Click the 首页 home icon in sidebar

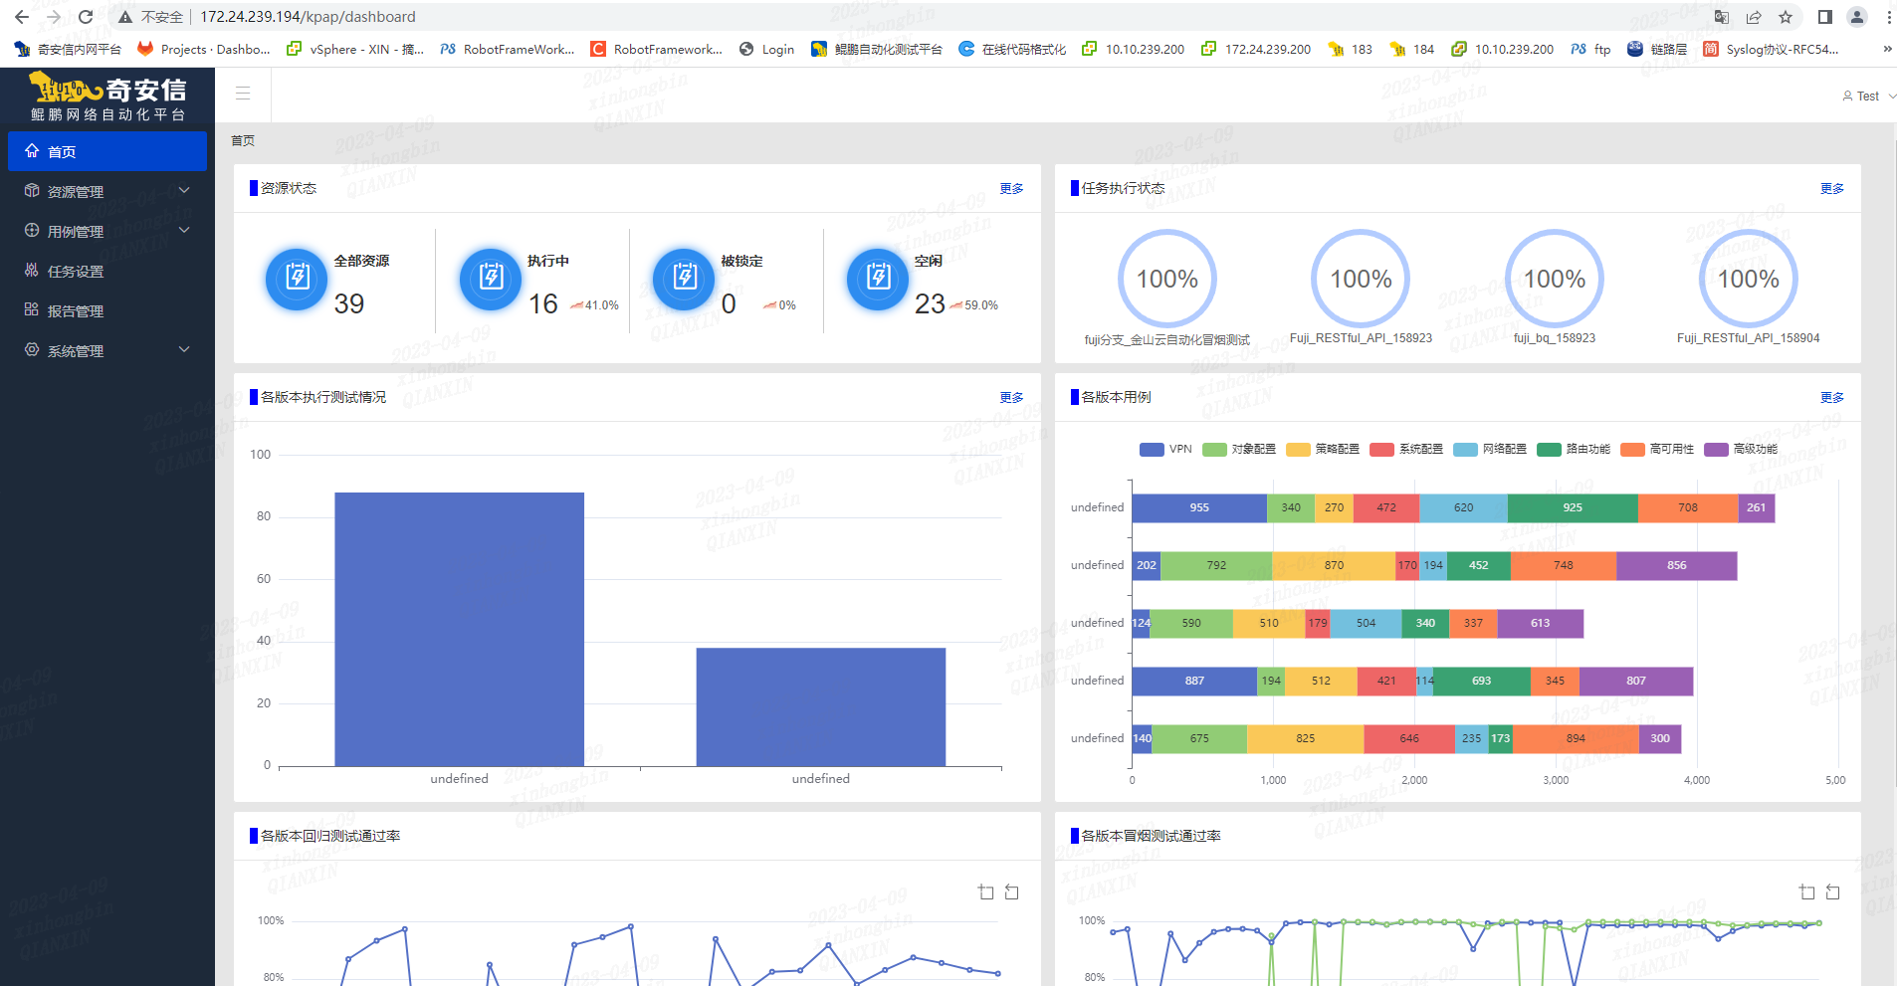point(32,151)
